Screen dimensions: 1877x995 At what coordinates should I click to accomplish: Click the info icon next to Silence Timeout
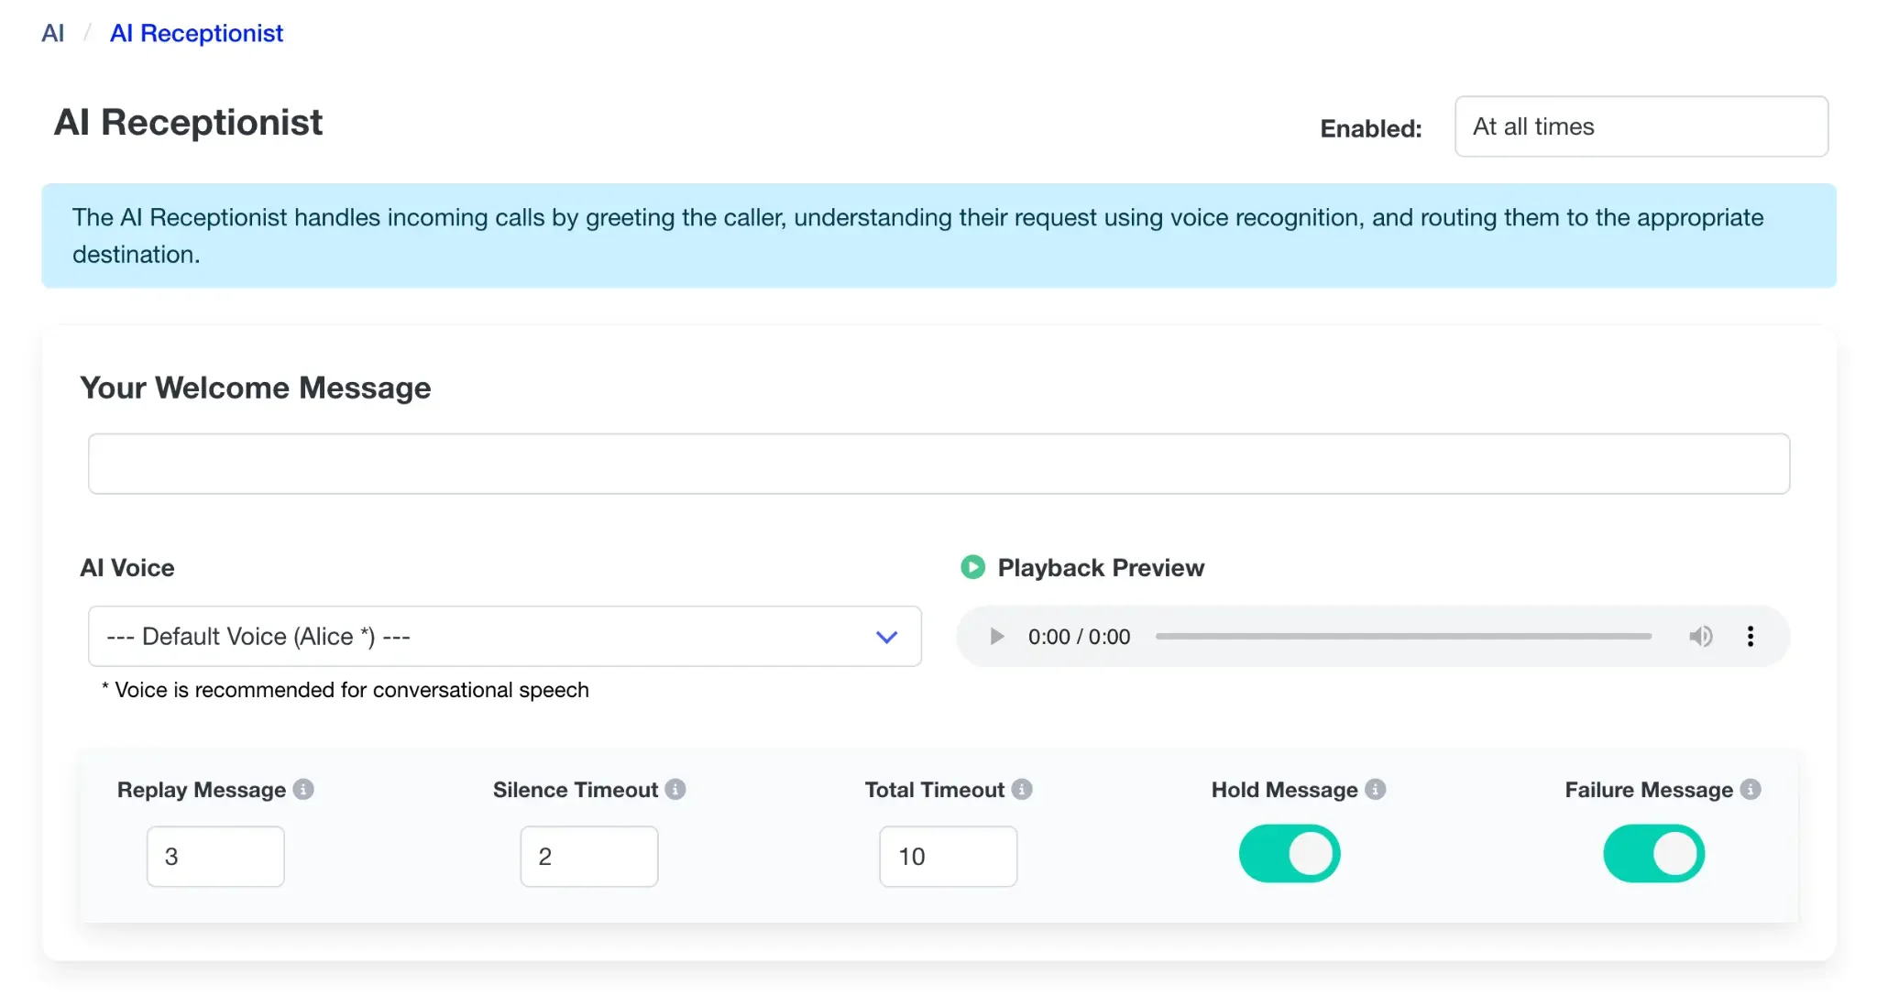pyautogui.click(x=676, y=789)
